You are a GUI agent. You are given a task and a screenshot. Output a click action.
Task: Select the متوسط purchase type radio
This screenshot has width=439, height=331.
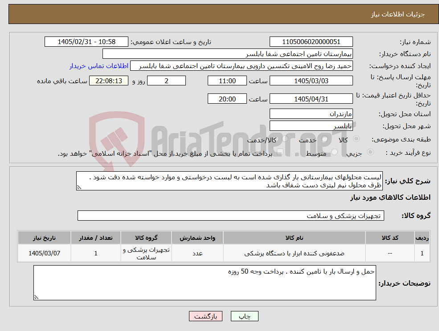(x=334, y=152)
